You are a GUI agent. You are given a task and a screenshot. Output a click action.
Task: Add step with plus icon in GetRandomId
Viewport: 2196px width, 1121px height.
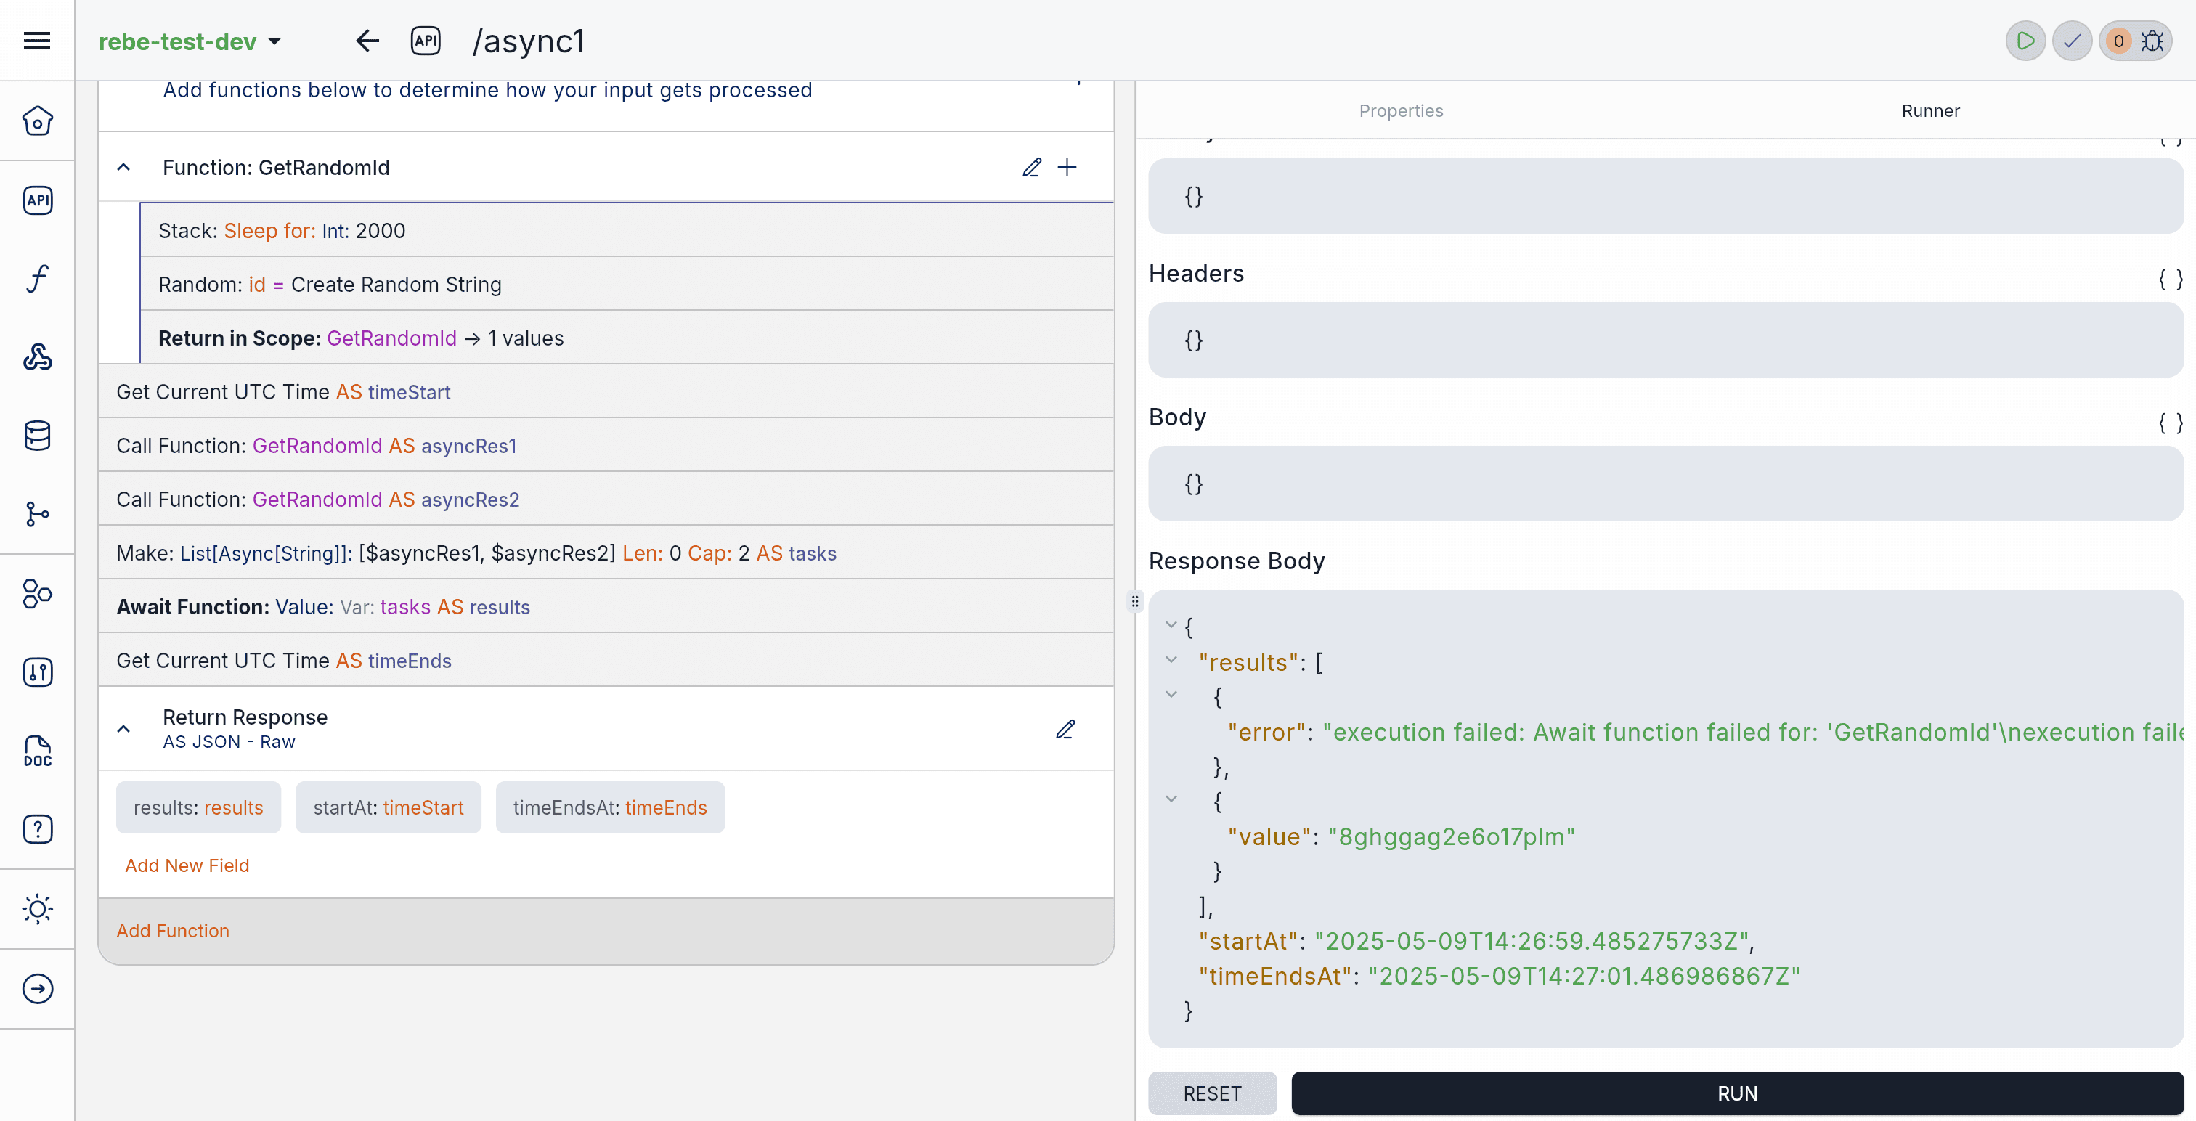[x=1067, y=167]
